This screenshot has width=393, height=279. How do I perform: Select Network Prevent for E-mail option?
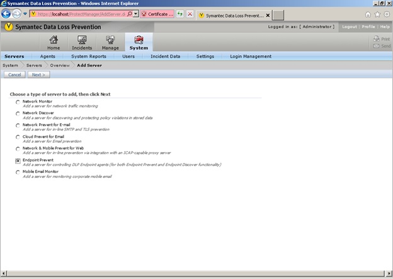[18, 125]
